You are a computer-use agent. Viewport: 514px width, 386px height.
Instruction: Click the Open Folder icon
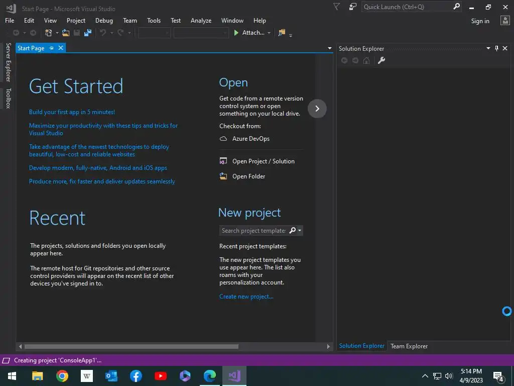coord(223,176)
